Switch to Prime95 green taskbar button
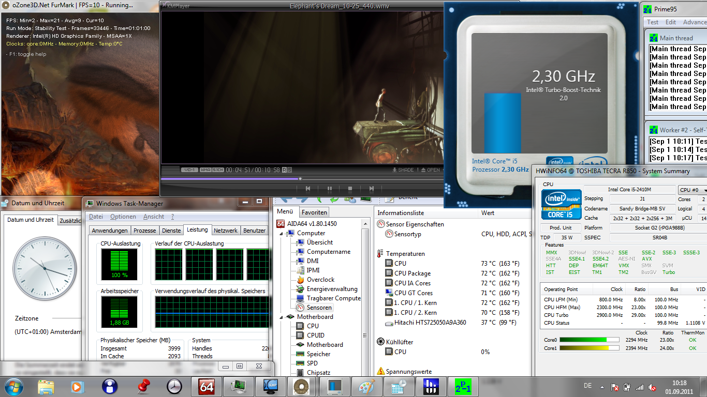Screen dimensions: 707x397 [463, 387]
